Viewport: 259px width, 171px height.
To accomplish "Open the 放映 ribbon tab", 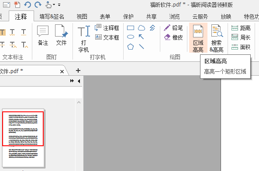I will point(226,17).
